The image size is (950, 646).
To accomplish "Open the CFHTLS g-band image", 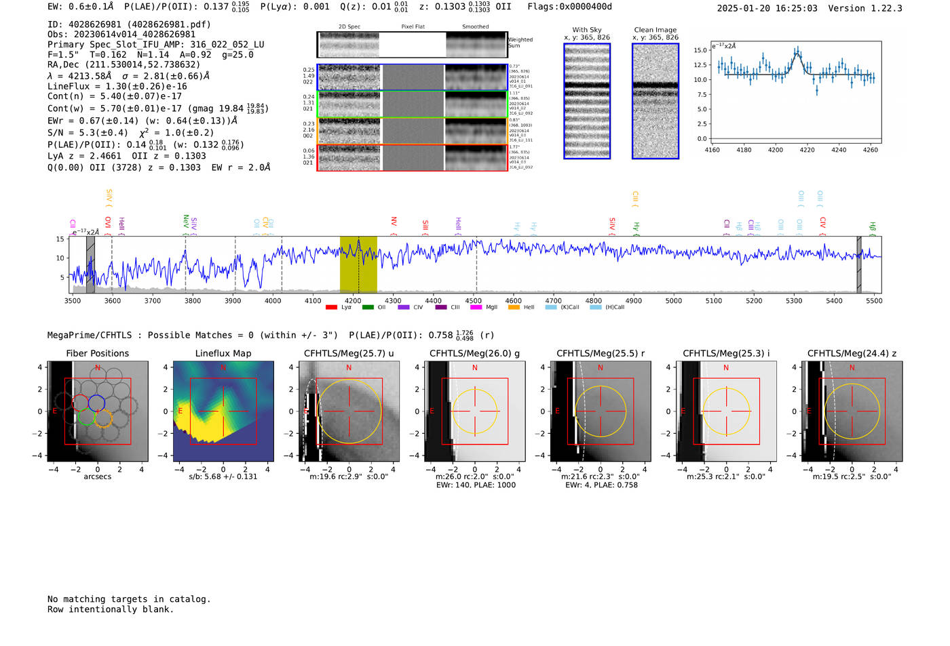I will (x=475, y=411).
